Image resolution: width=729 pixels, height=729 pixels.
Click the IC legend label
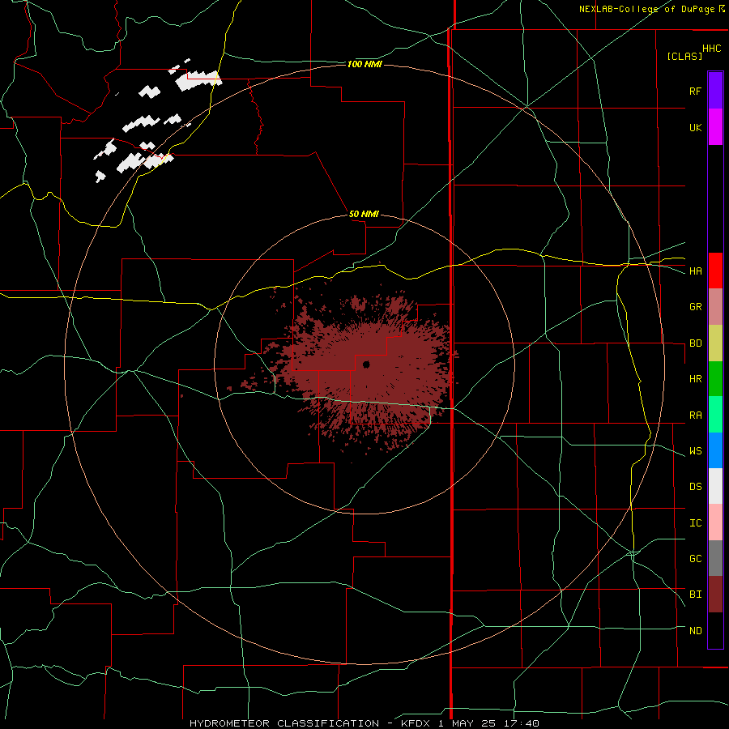click(x=695, y=523)
